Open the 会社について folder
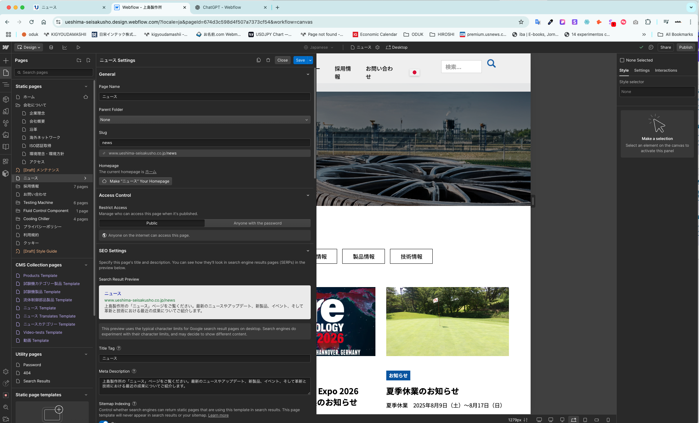Screen dimensions: 699x423 tap(35, 105)
